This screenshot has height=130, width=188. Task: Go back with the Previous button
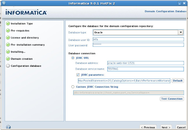point(148,127)
